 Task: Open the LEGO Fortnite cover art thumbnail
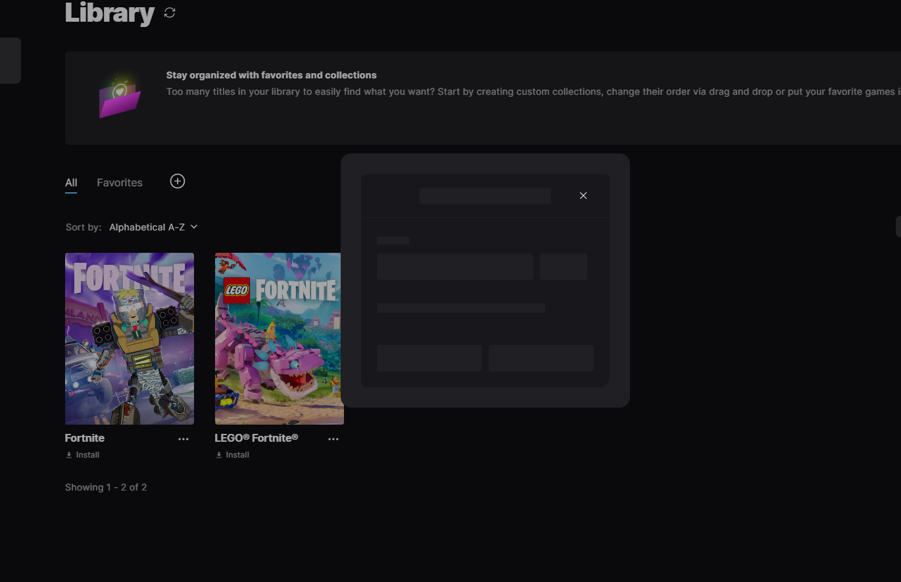[x=280, y=338]
